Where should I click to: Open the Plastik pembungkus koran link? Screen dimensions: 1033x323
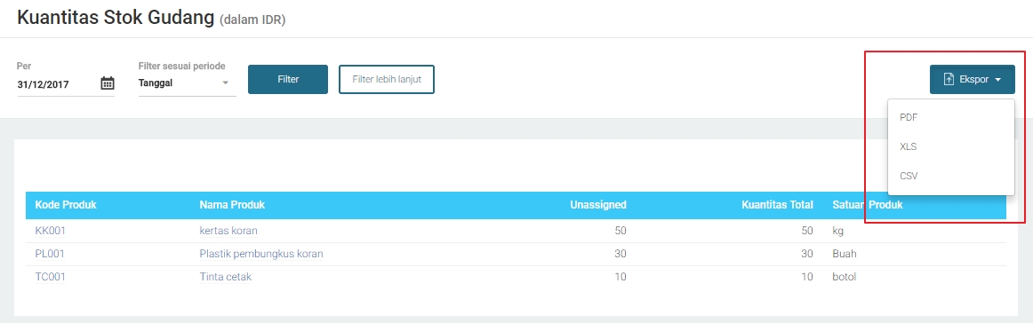[x=261, y=254]
